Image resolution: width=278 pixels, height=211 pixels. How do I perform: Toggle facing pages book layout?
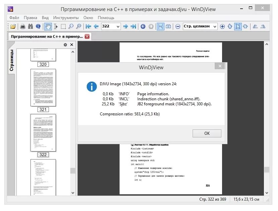pyautogui.click(x=168, y=26)
